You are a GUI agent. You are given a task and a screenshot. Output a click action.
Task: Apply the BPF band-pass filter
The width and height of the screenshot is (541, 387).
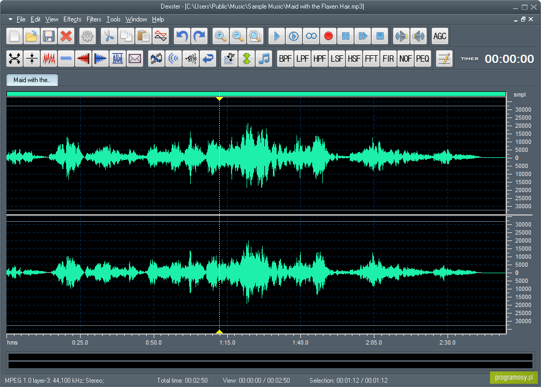click(x=285, y=59)
